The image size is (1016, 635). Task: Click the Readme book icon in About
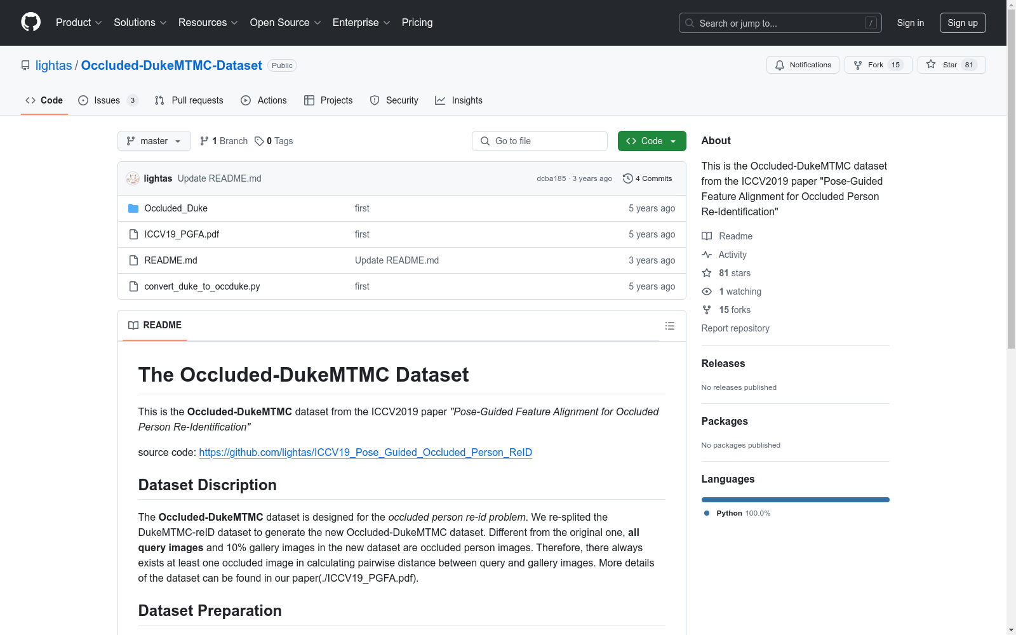pyautogui.click(x=707, y=236)
